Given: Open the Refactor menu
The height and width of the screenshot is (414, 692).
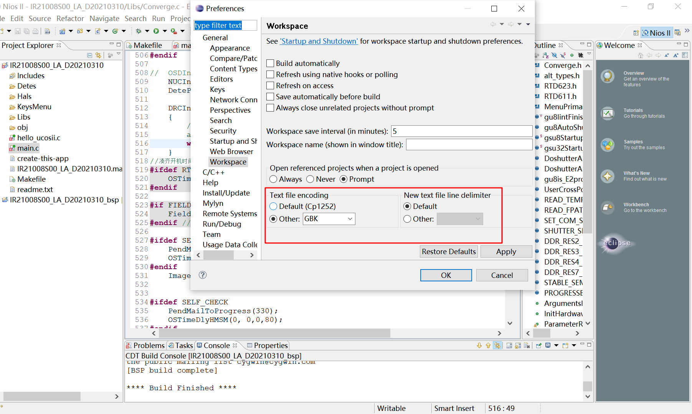Looking at the screenshot, I should tap(70, 18).
